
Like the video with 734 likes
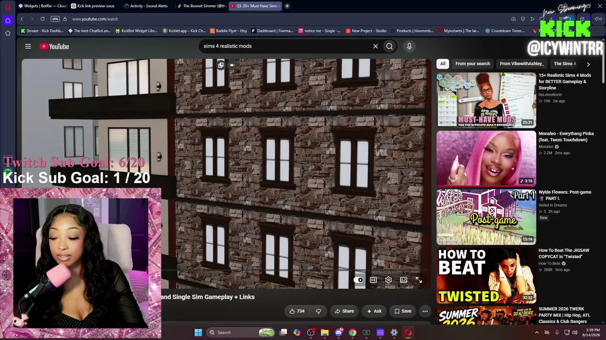click(297, 311)
